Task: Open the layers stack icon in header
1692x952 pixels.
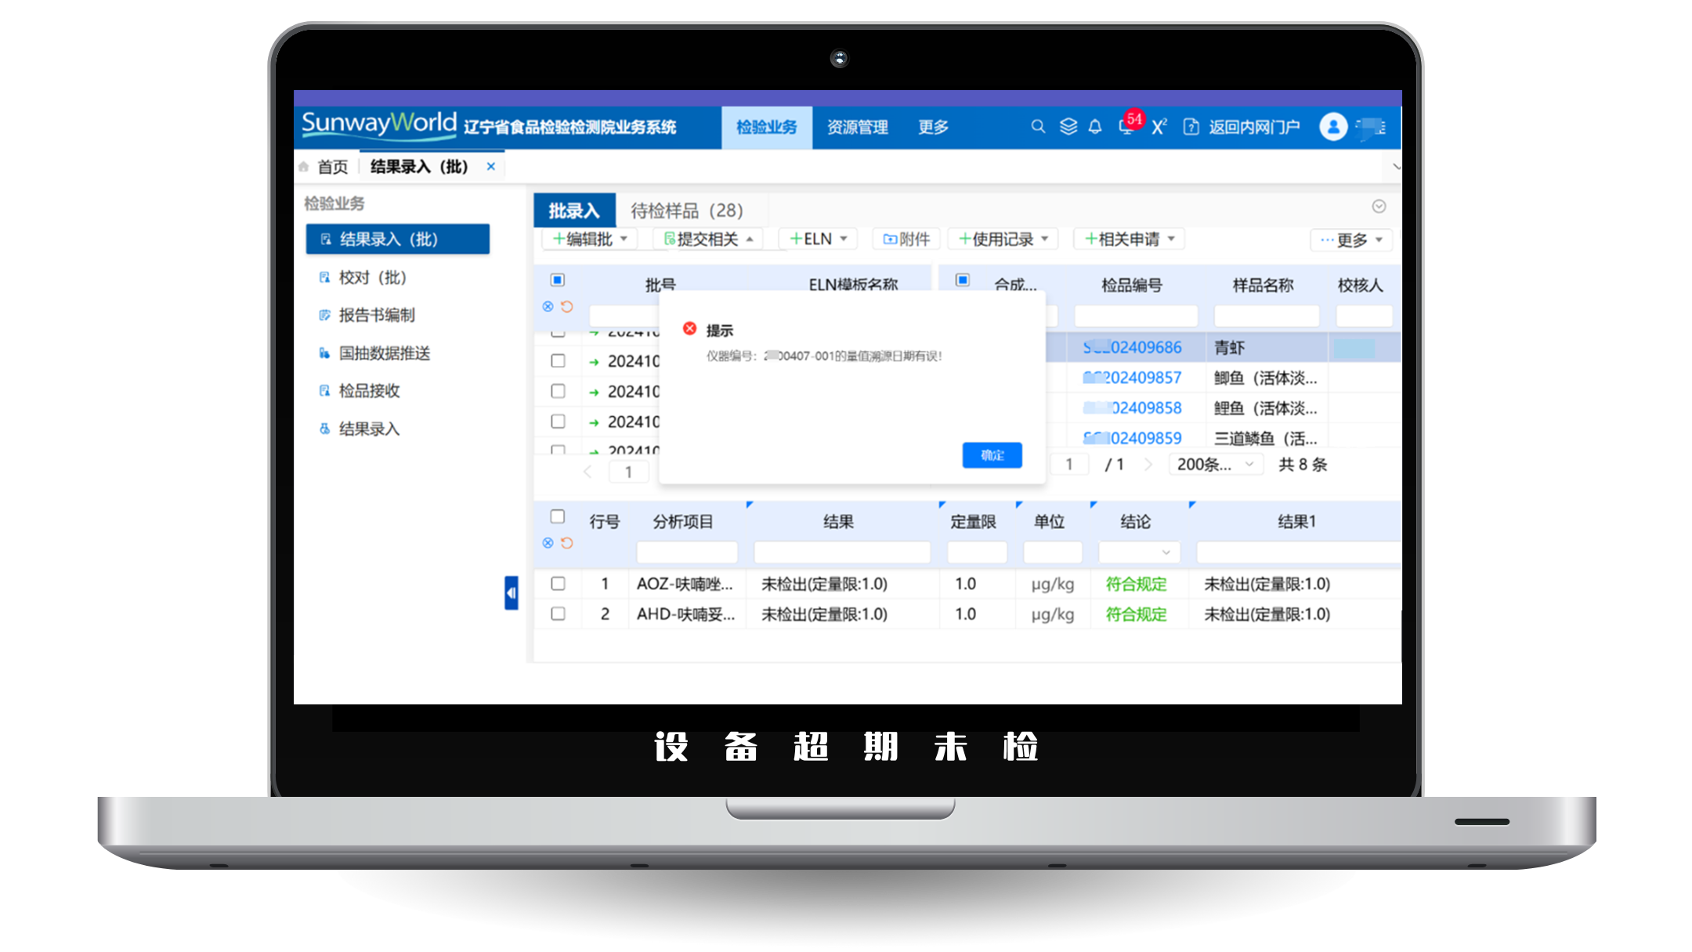Action: [x=1068, y=126]
